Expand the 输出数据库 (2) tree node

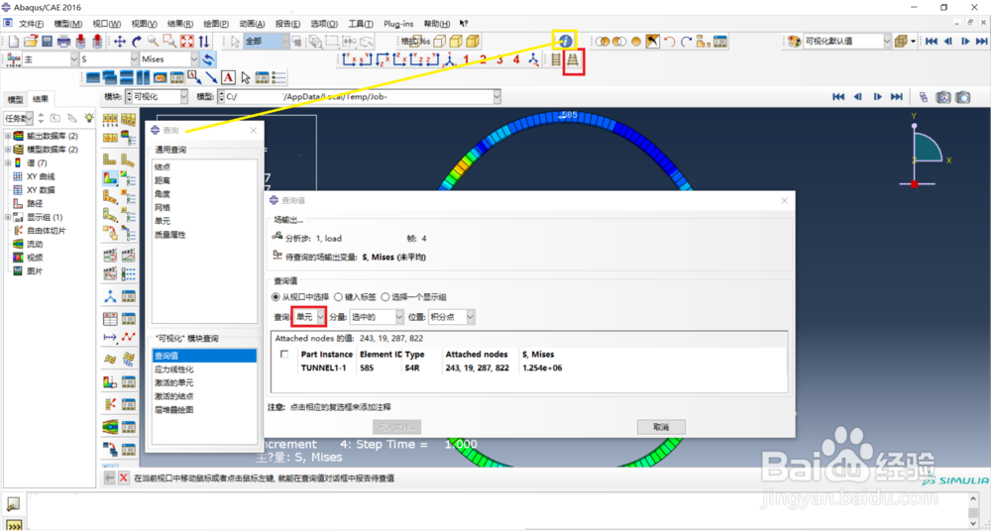[x=8, y=136]
